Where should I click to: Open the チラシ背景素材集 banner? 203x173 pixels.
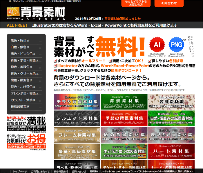pyautogui.click(x=77, y=102)
